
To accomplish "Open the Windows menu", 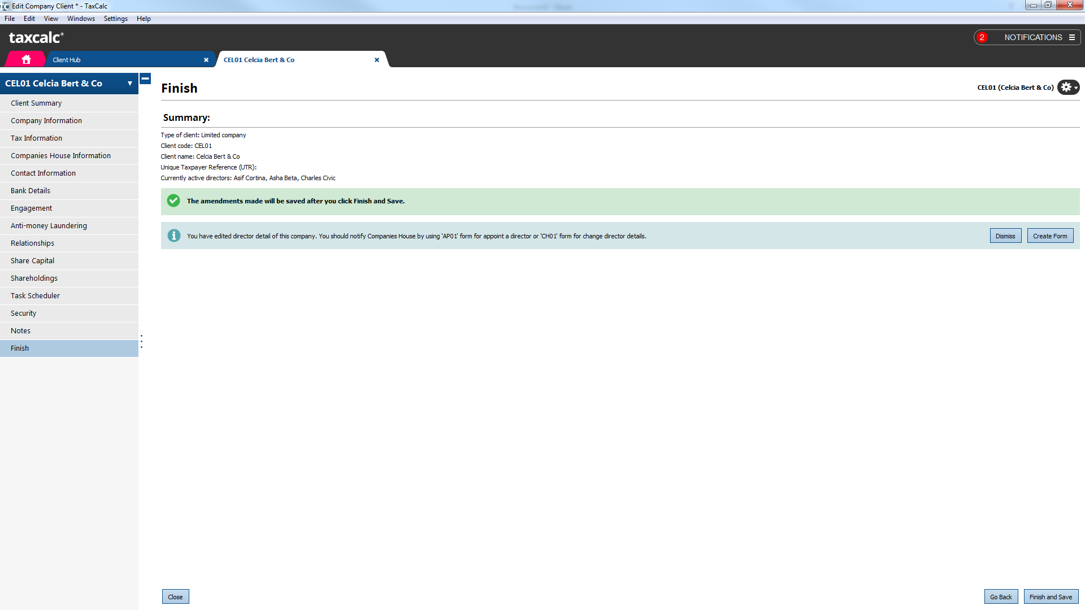I will coord(81,19).
